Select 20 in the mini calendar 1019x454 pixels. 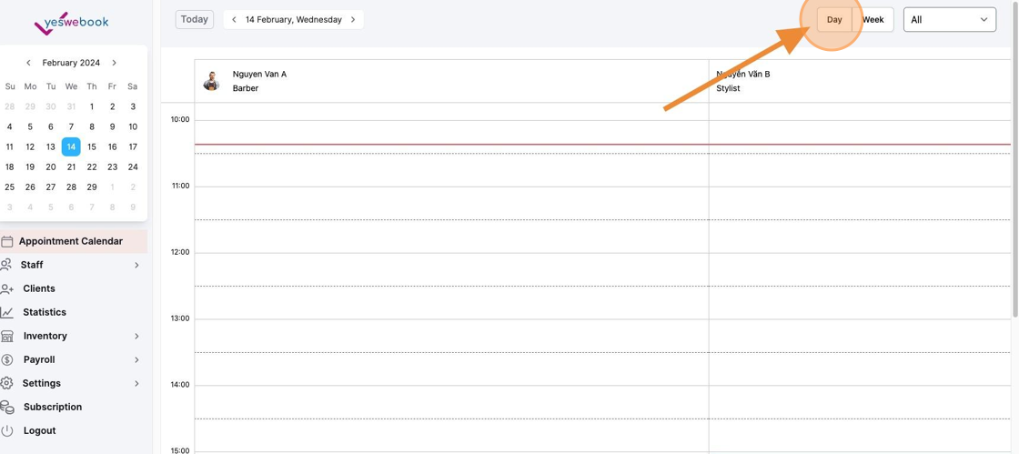(x=51, y=166)
